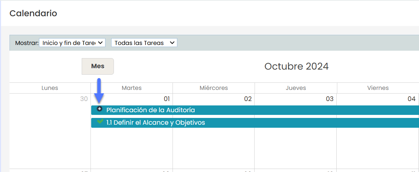
Task: Open the "Todas las Tareas" filter dropdown
Action: 144,43
